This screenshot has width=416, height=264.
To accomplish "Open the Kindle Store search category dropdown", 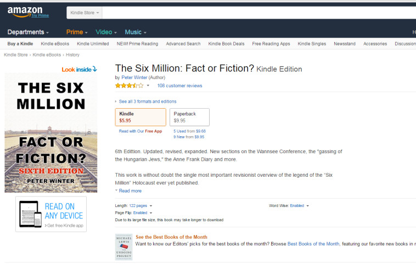I will [x=85, y=12].
